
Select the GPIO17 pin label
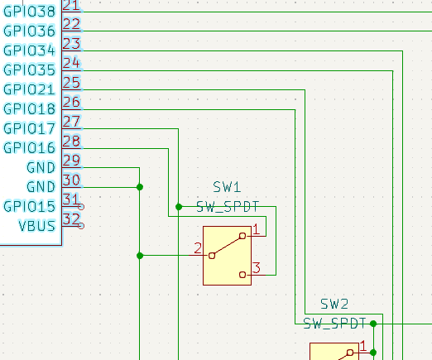[x=29, y=128]
